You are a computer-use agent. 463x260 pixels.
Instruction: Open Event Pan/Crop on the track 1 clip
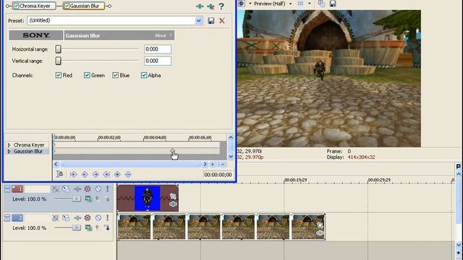173,196
